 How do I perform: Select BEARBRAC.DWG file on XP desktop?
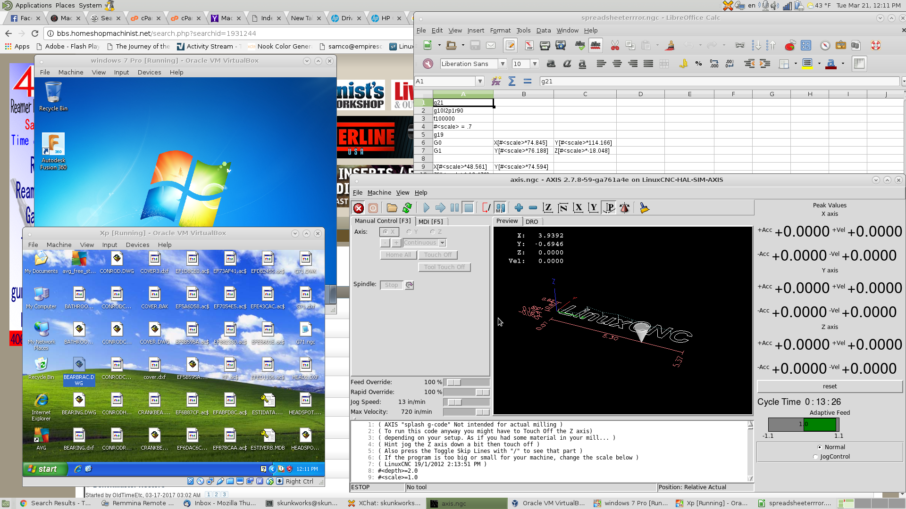coord(79,372)
